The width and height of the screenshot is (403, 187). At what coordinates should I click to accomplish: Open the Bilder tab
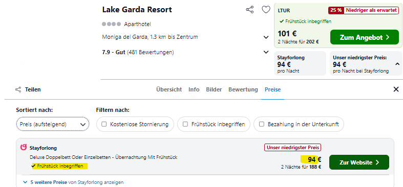pos(214,89)
